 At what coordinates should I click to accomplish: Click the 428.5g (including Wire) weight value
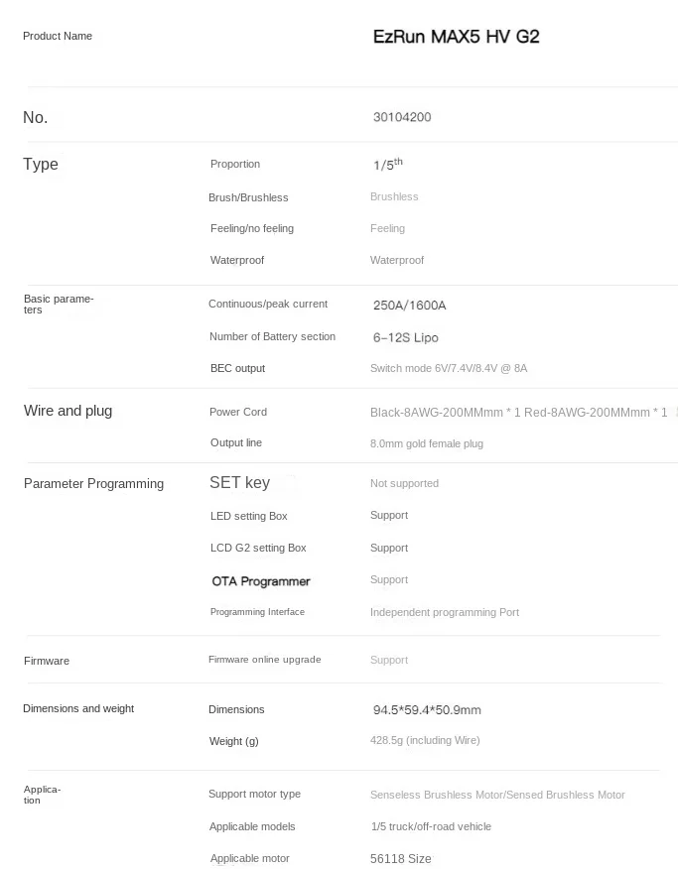pos(425,740)
